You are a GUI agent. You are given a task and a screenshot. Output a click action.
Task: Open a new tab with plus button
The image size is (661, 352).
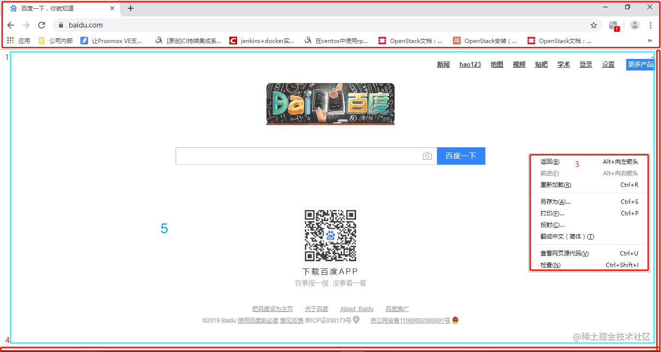click(x=131, y=8)
